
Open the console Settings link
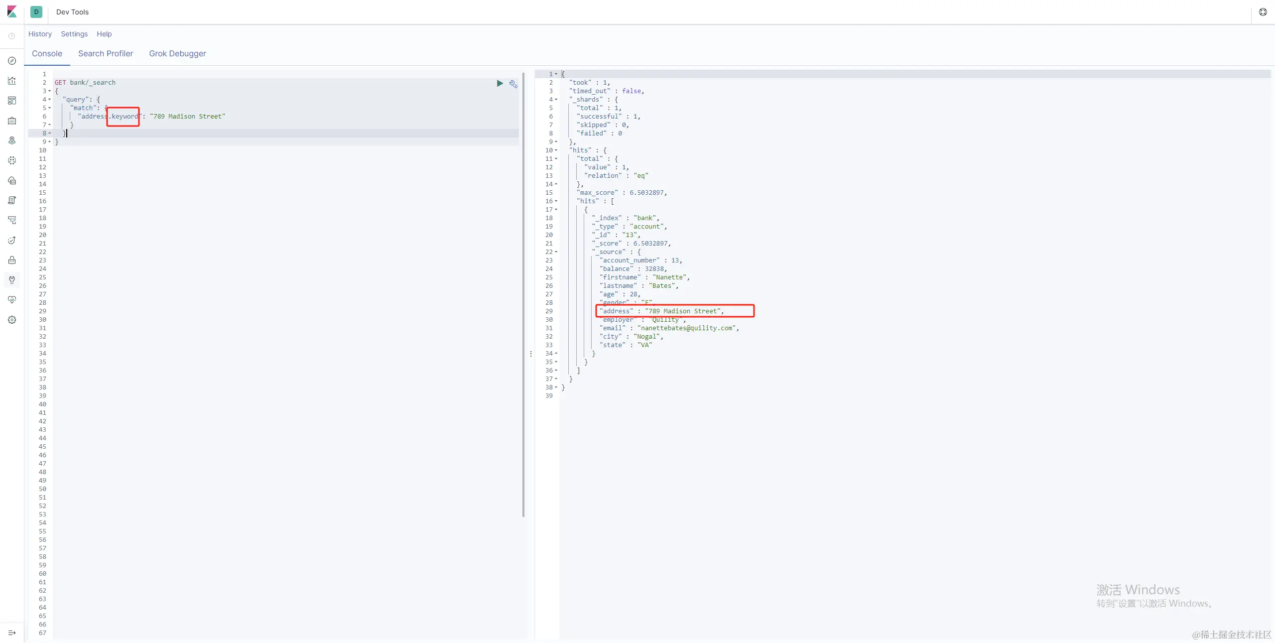point(74,34)
